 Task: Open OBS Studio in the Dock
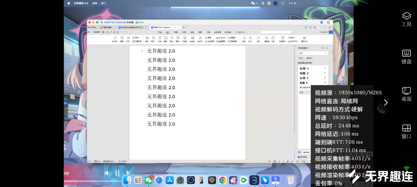coord(191,180)
